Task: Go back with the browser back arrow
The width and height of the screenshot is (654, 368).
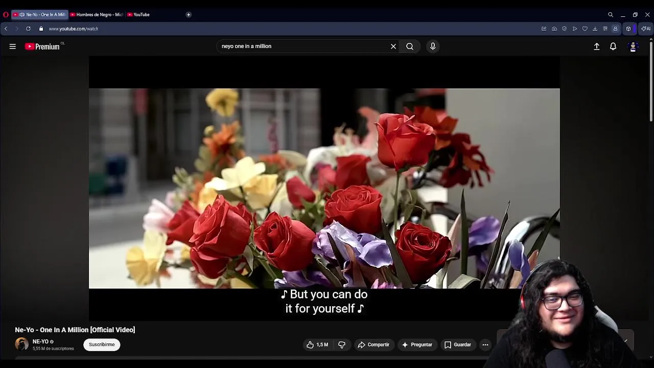Action: pyautogui.click(x=6, y=29)
